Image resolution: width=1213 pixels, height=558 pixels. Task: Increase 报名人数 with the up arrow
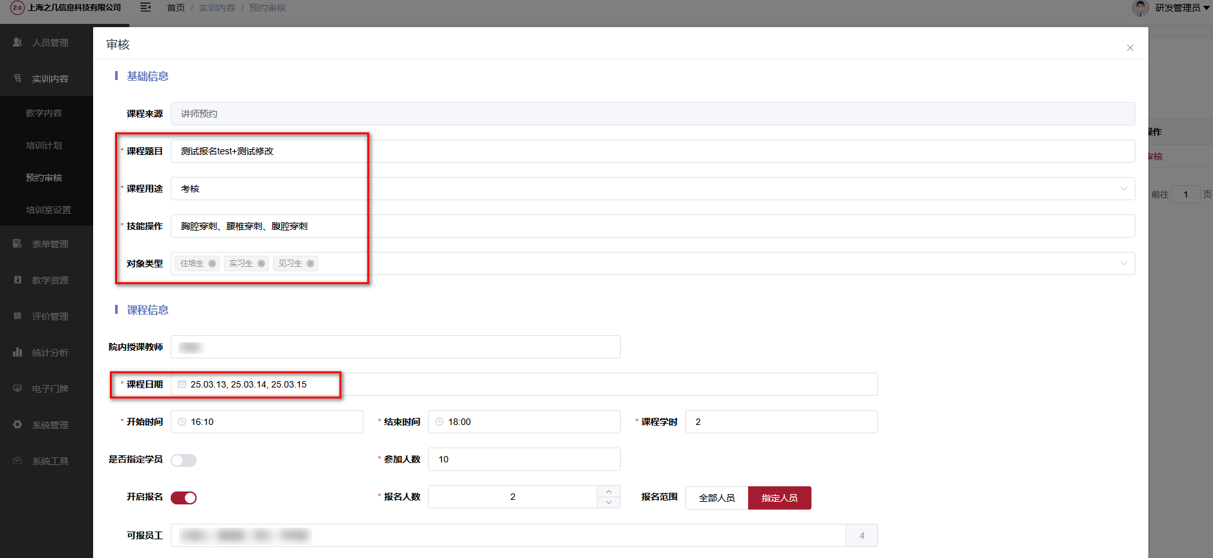coord(608,491)
